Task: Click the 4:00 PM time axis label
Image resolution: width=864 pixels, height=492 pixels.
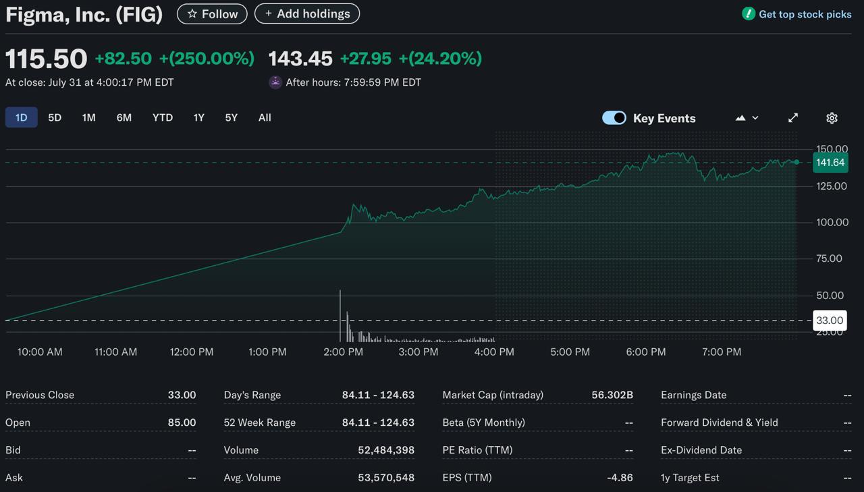Action: (x=494, y=352)
